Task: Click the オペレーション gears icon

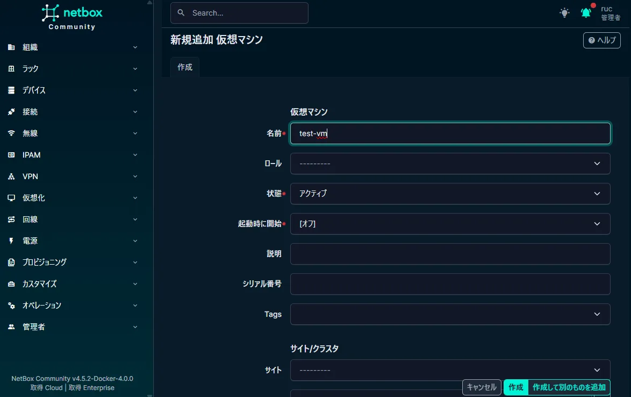Action: click(x=11, y=306)
